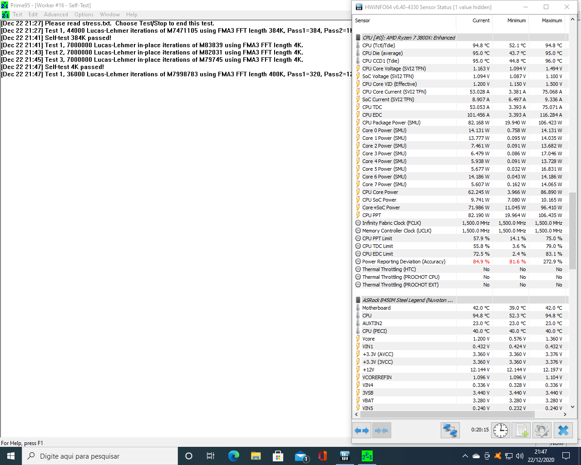Image resolution: width=581 pixels, height=465 pixels.
Task: Open the Options menu in Prime95
Action: pyautogui.click(x=84, y=15)
